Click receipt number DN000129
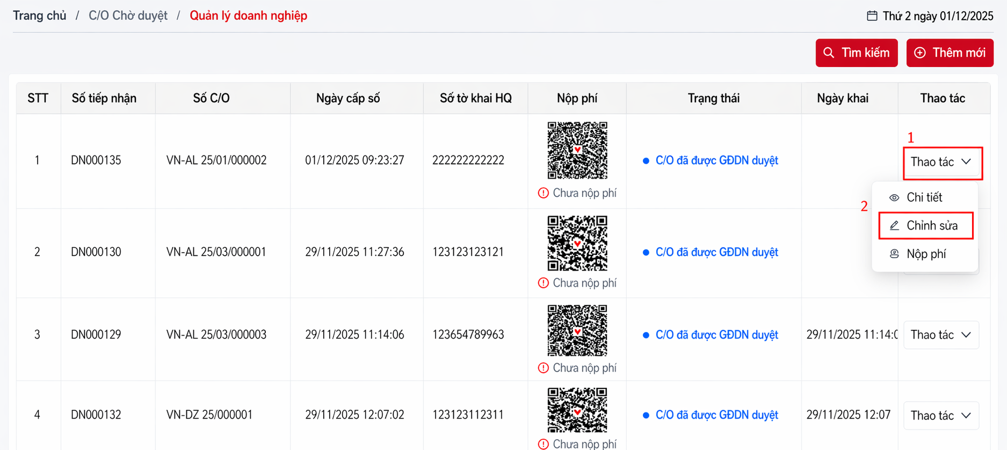 click(96, 335)
